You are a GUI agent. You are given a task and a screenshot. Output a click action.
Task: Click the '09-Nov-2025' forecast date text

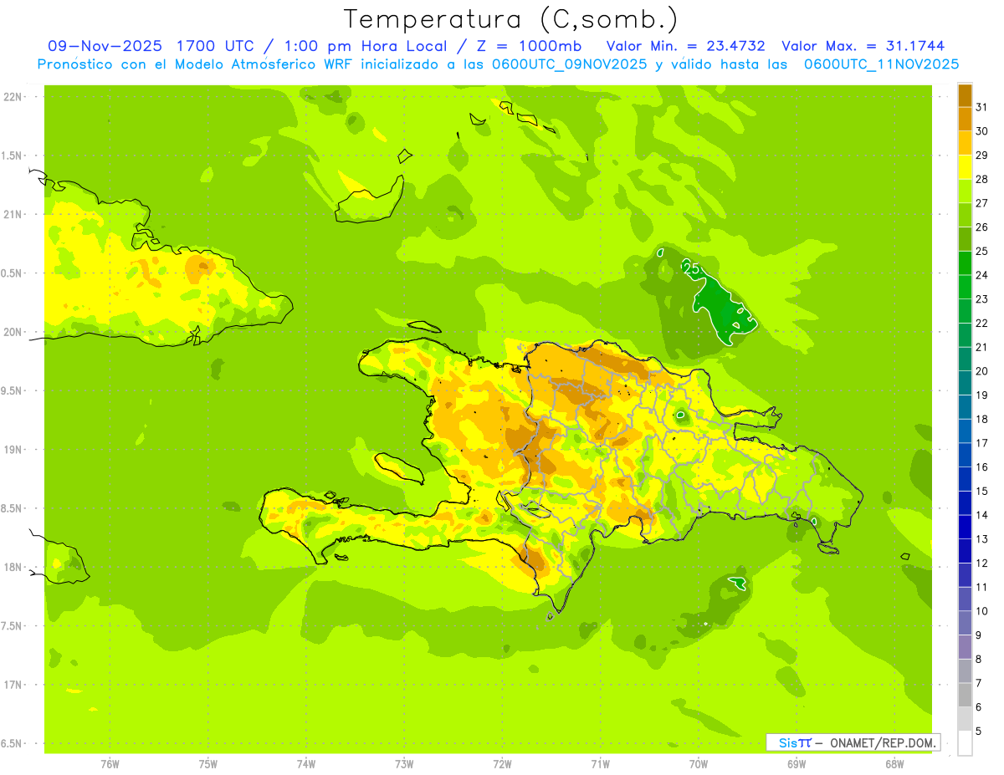click(x=106, y=46)
